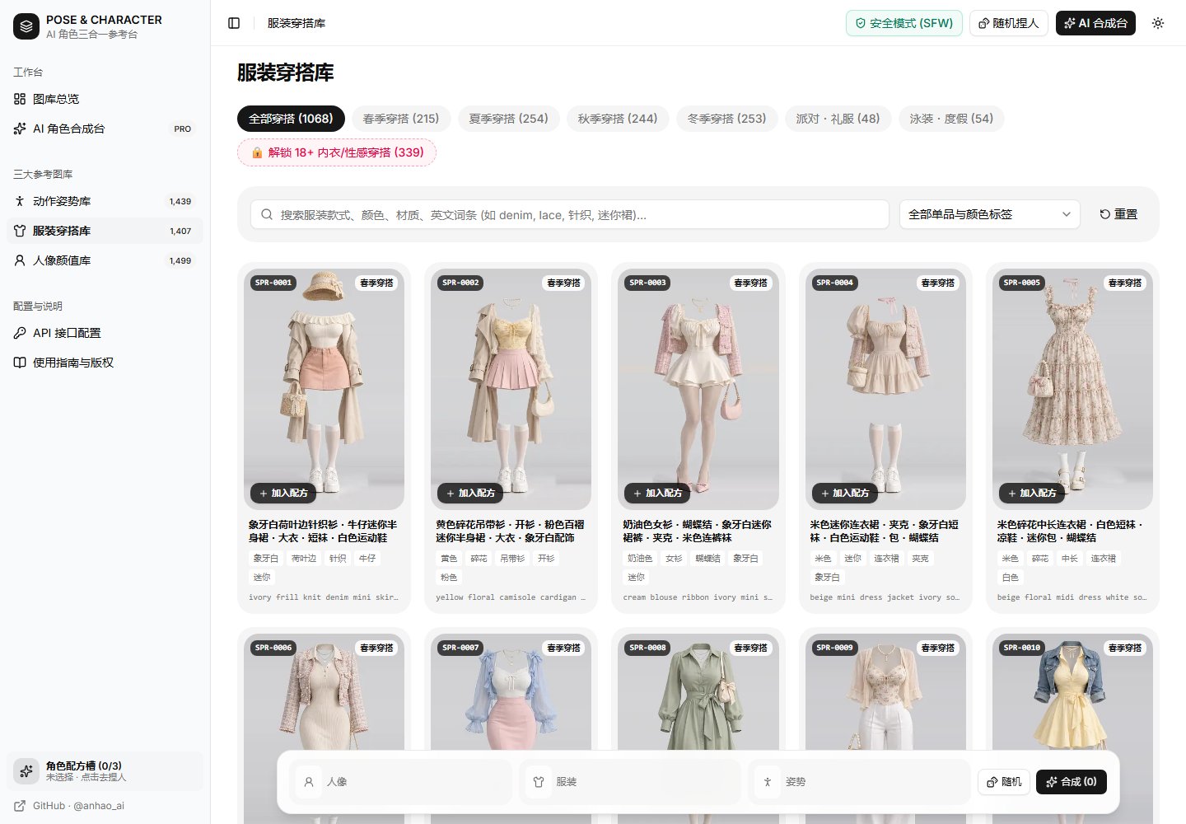Open 图库总览 from the sidebar

pyautogui.click(x=105, y=99)
